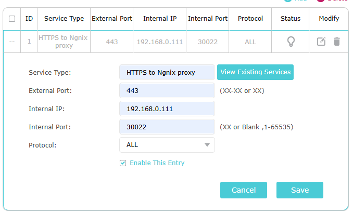Click the service name cell in row 1
The height and width of the screenshot is (215, 353).
pos(64,42)
